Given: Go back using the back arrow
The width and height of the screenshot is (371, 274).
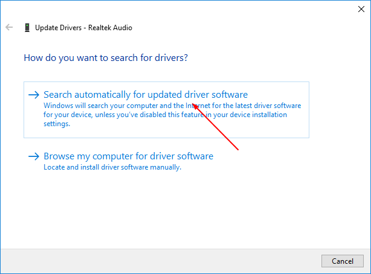Looking at the screenshot, I should [9, 27].
